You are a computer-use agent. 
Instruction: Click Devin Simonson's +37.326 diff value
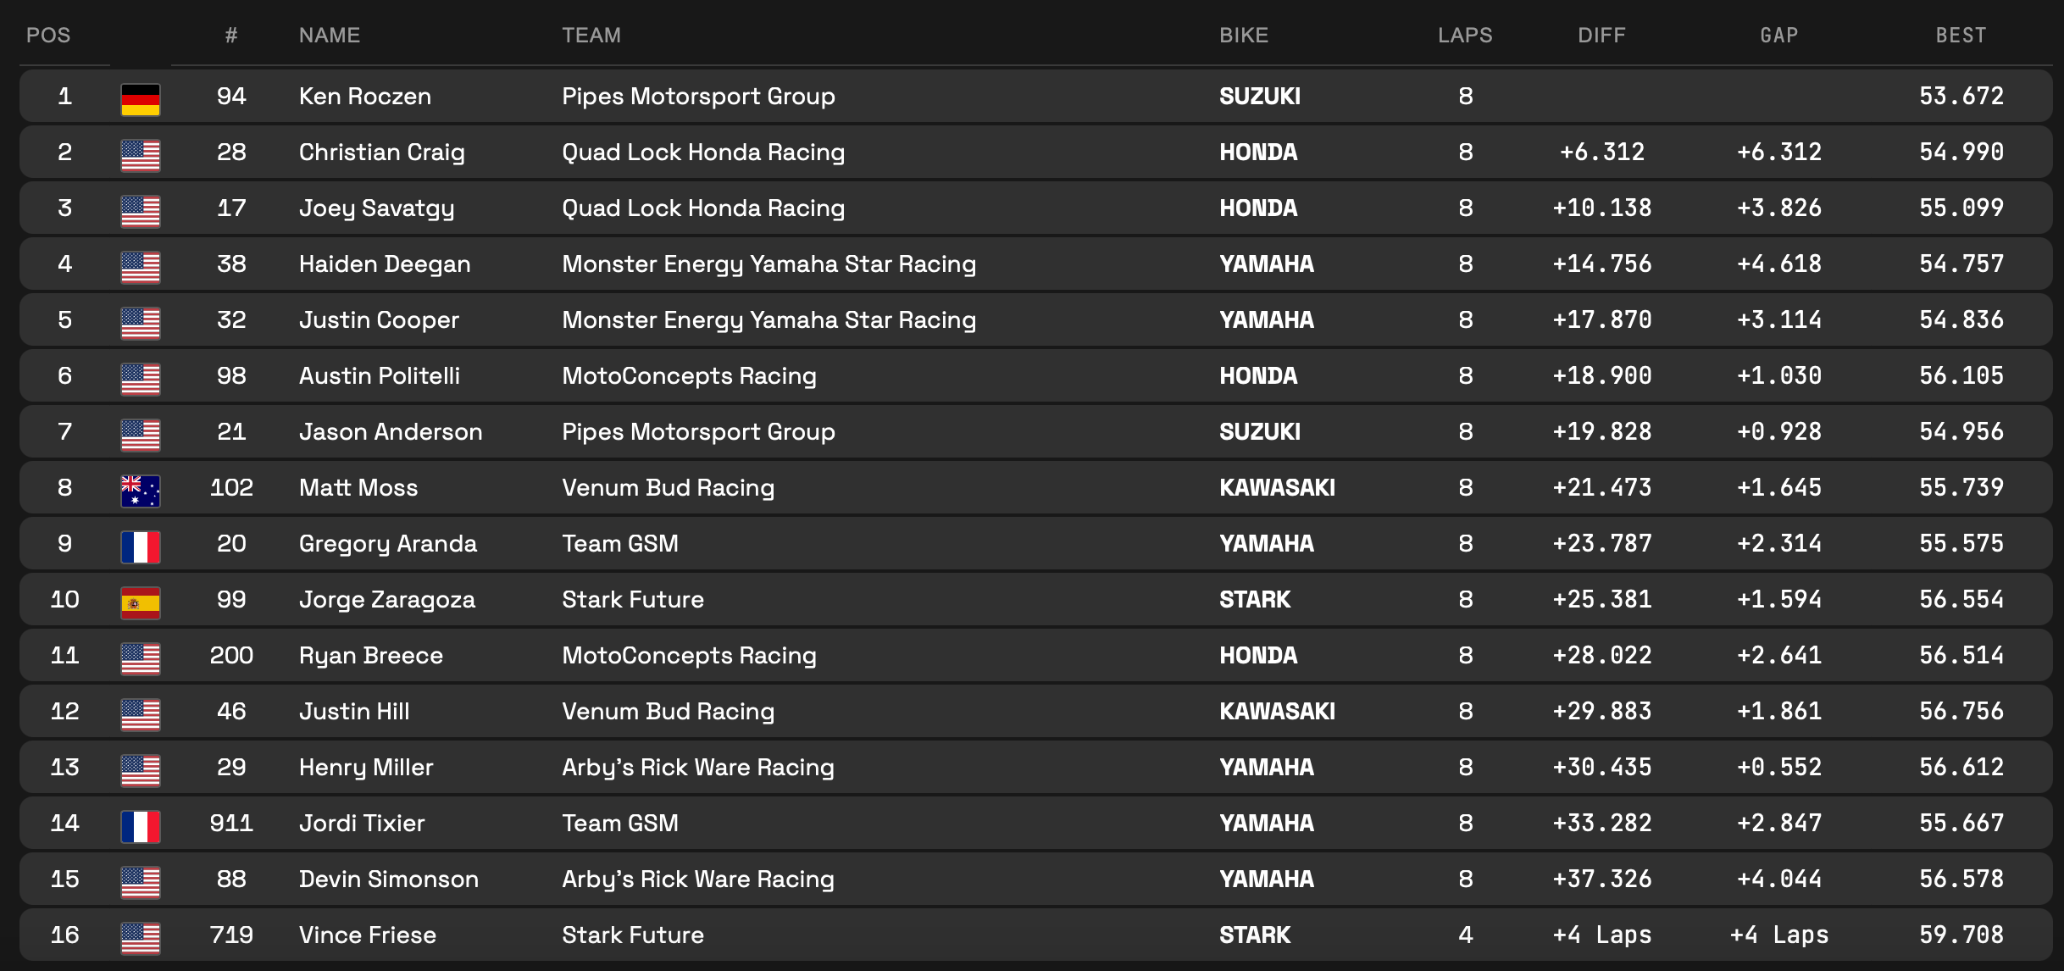1601,879
